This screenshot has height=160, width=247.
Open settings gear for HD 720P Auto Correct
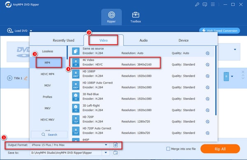point(207,133)
